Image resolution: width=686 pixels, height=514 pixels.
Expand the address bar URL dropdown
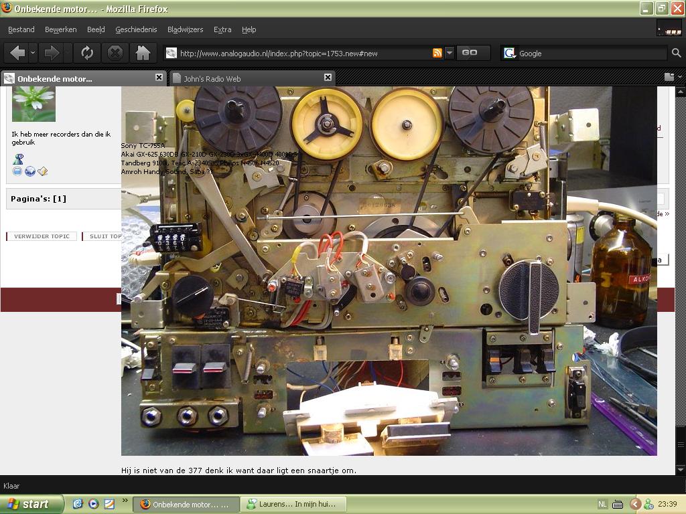pyautogui.click(x=450, y=53)
